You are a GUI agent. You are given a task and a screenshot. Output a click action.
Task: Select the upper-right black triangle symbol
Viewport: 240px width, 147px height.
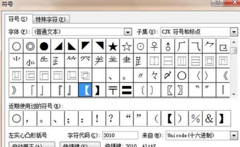pyautogui.click(x=99, y=46)
